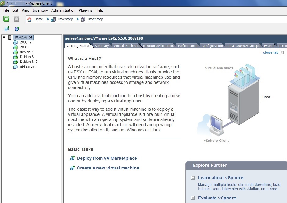This screenshot has width=287, height=203.
Task: Click the last Inventory breadcrumb label
Action: coord(95,19)
